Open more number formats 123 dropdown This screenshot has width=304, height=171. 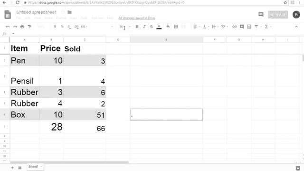[x=84, y=27]
